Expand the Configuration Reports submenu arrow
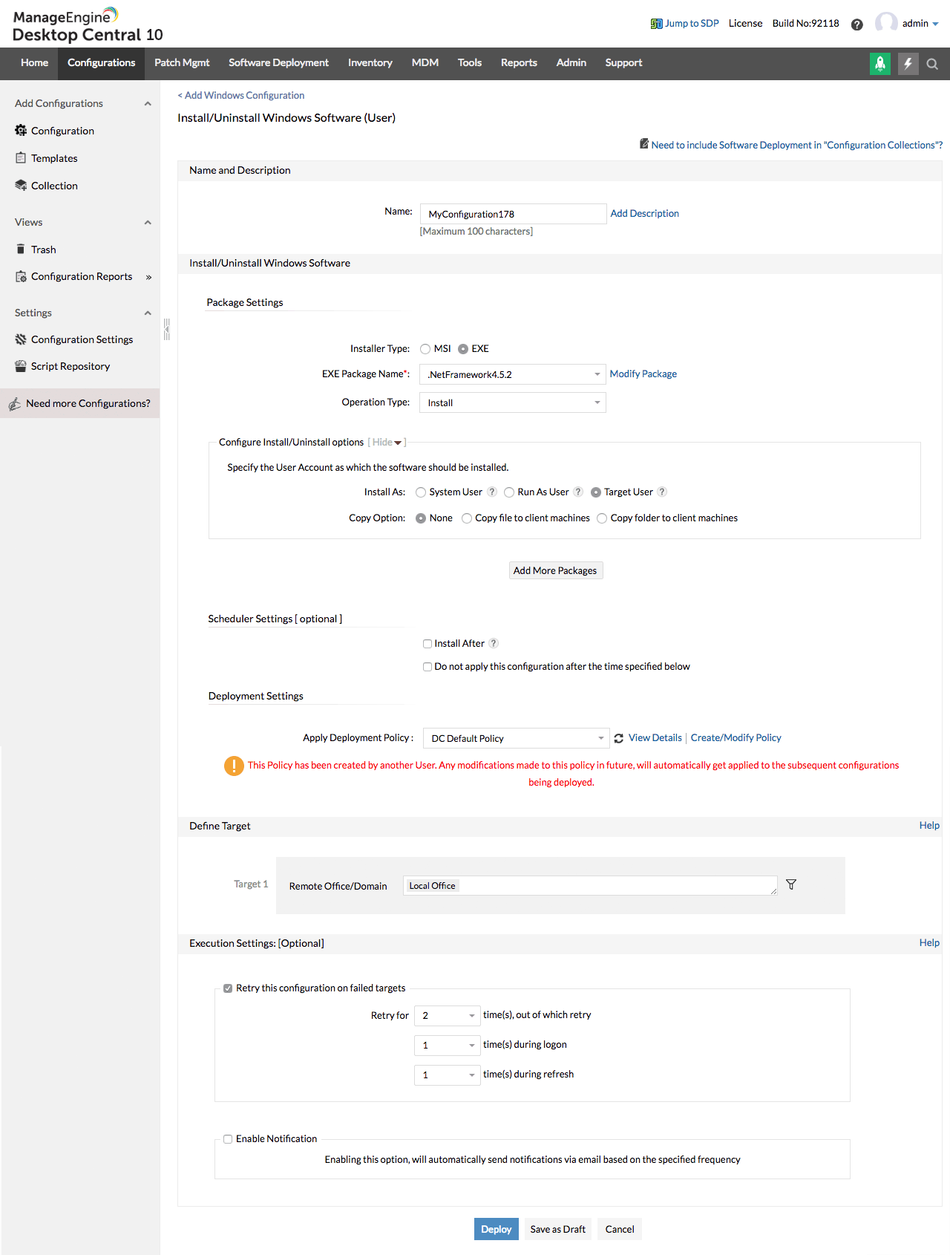950x1255 pixels. point(149,277)
